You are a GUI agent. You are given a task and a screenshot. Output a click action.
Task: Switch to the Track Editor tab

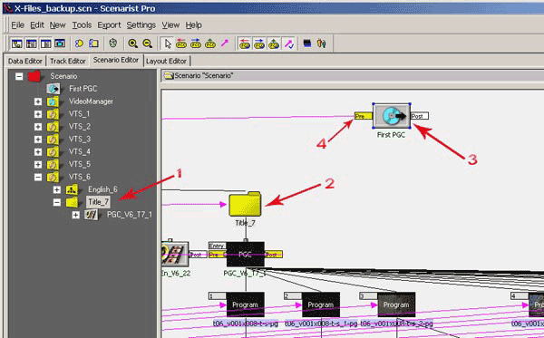click(x=68, y=61)
